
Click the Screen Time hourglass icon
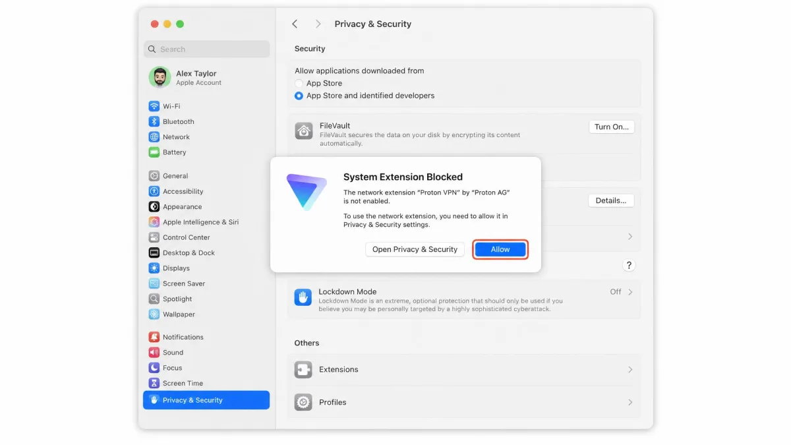click(154, 383)
